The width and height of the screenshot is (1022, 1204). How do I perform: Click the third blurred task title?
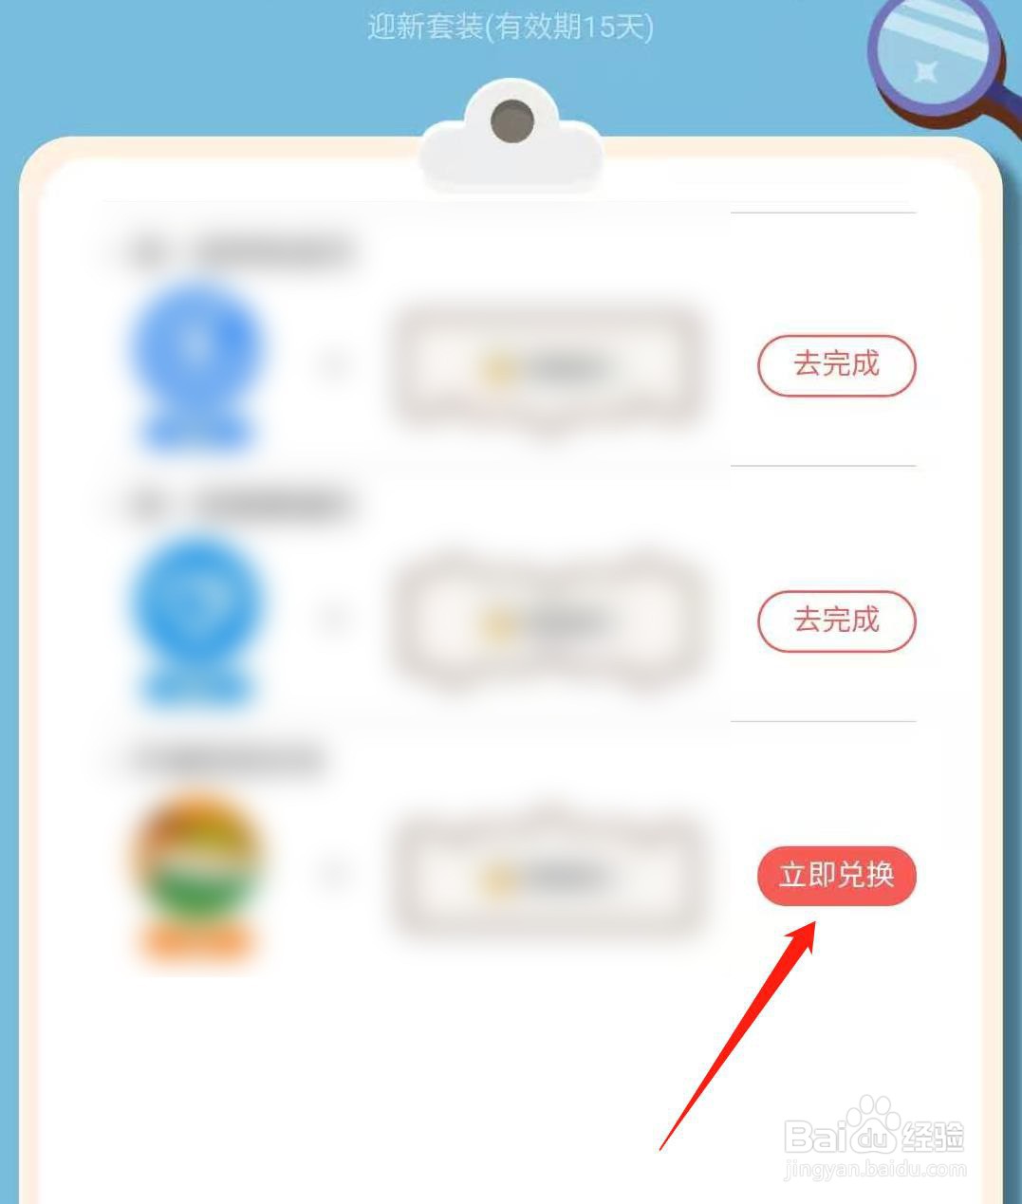click(224, 759)
